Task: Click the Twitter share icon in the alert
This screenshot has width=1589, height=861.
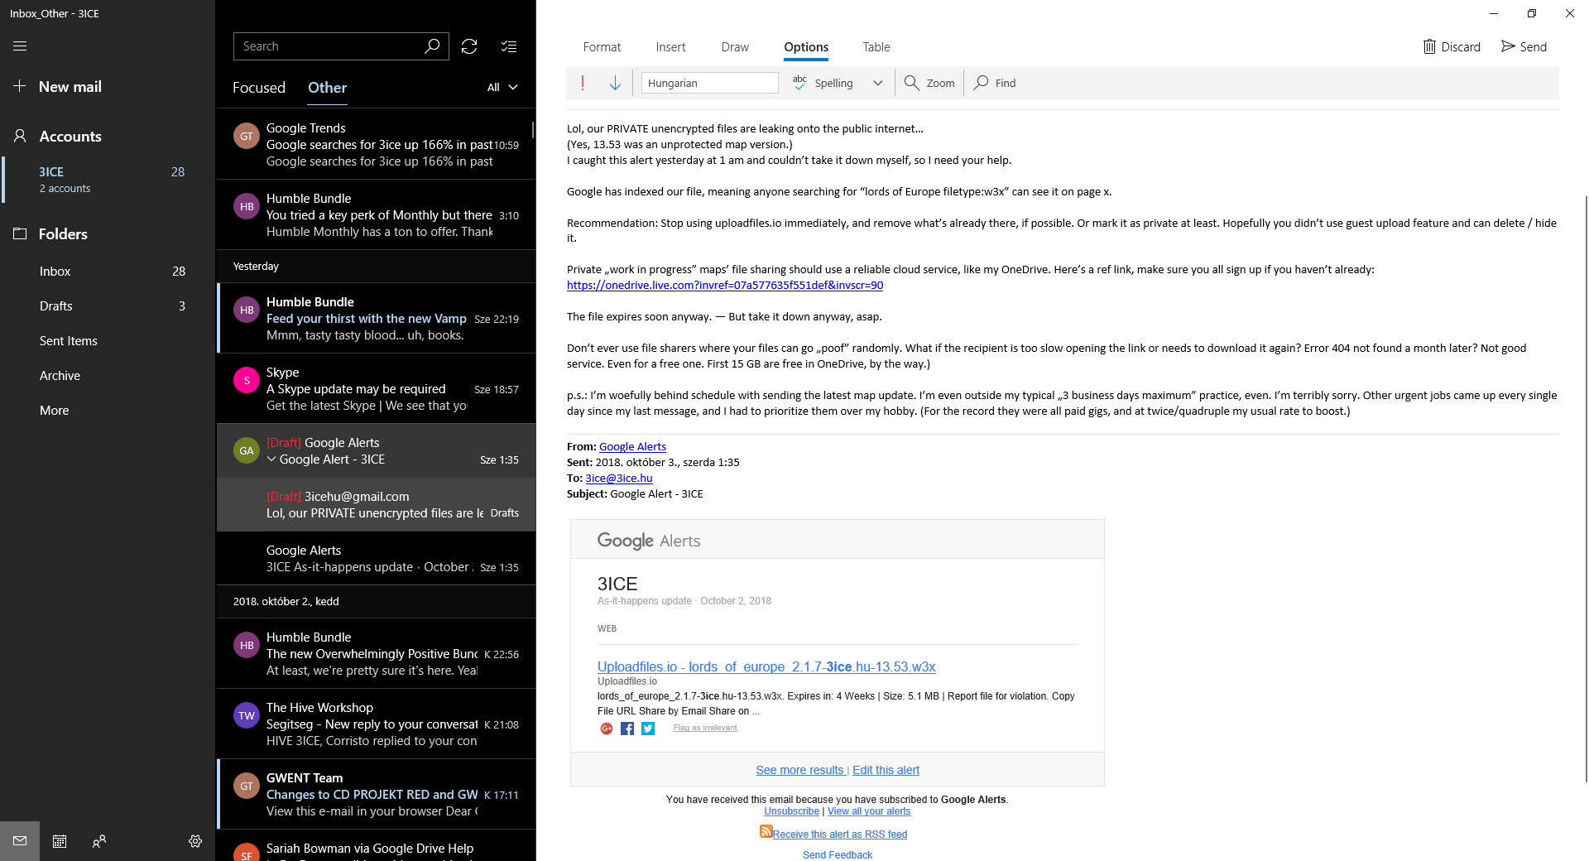Action: (648, 729)
